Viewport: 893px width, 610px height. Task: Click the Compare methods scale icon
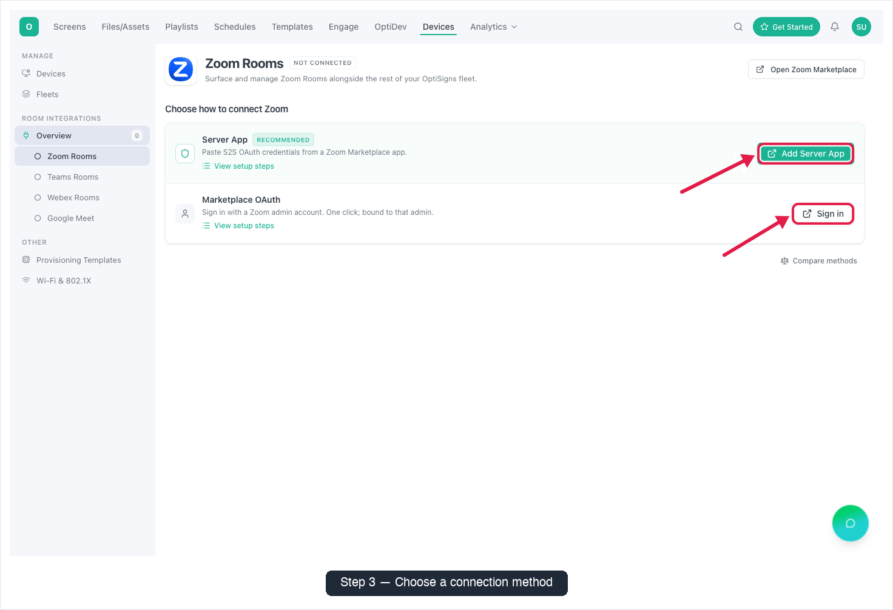(x=784, y=261)
